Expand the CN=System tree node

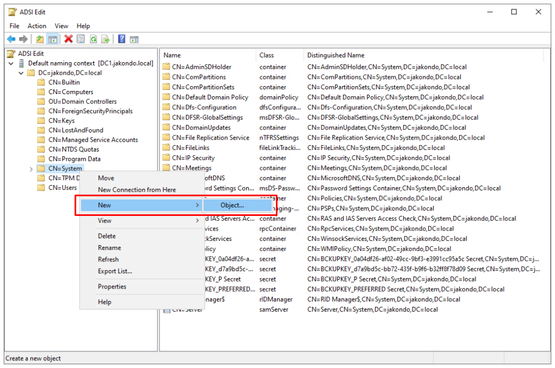coord(31,168)
